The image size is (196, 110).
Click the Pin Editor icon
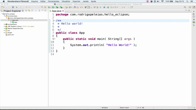click(x=131, y=7)
